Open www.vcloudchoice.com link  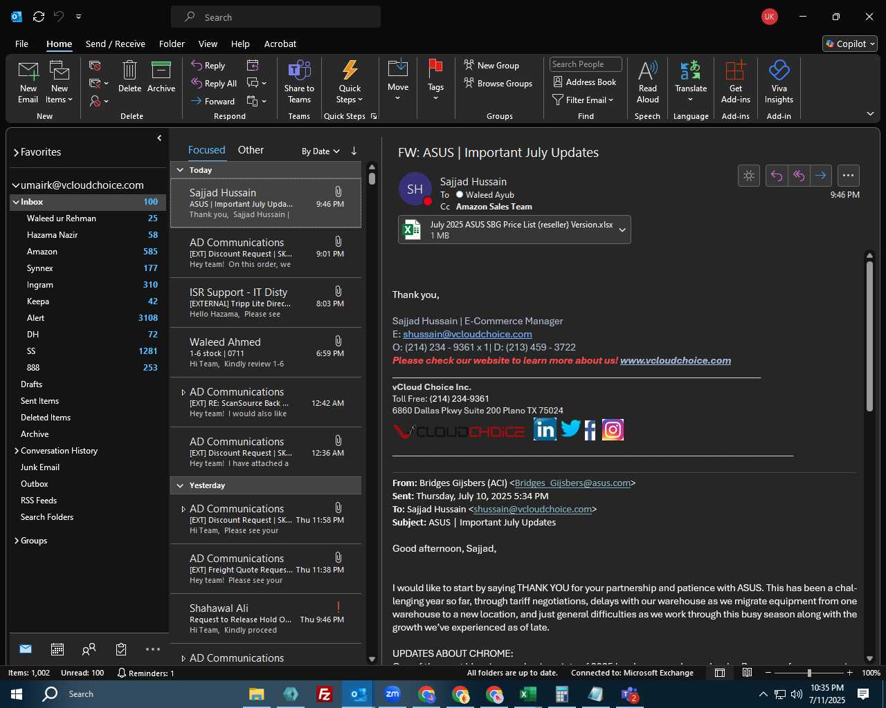click(x=676, y=360)
